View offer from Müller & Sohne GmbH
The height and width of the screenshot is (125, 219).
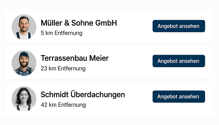pos(179,26)
